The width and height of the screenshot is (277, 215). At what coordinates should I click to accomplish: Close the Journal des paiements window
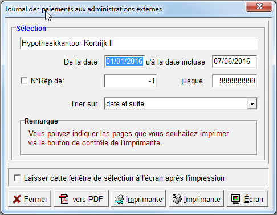(259, 6)
